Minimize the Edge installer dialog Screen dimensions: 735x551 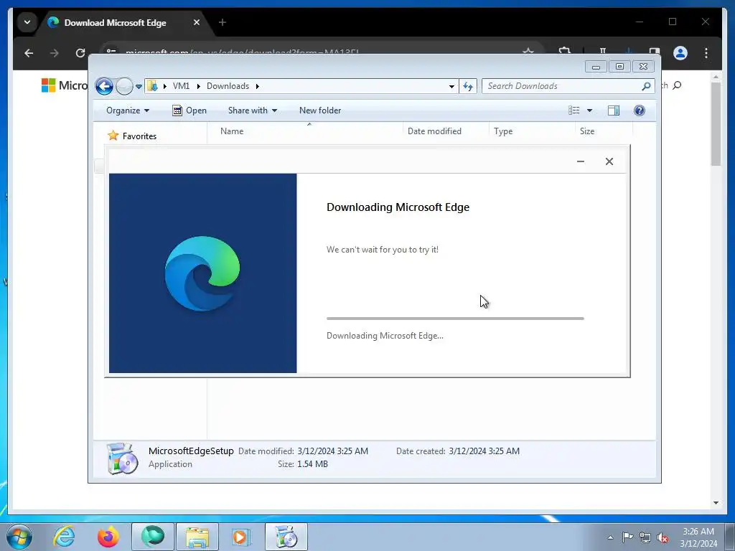pyautogui.click(x=581, y=161)
